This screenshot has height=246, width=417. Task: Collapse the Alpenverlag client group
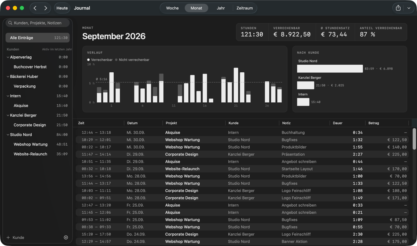coord(8,57)
